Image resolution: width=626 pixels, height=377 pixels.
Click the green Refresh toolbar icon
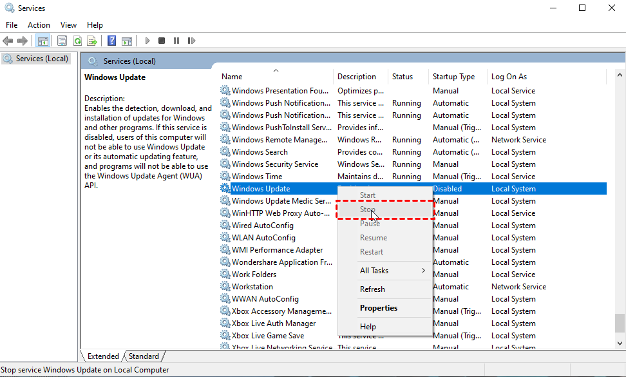[77, 41]
